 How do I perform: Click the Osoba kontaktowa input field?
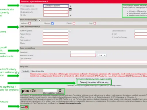tap(141, 31)
